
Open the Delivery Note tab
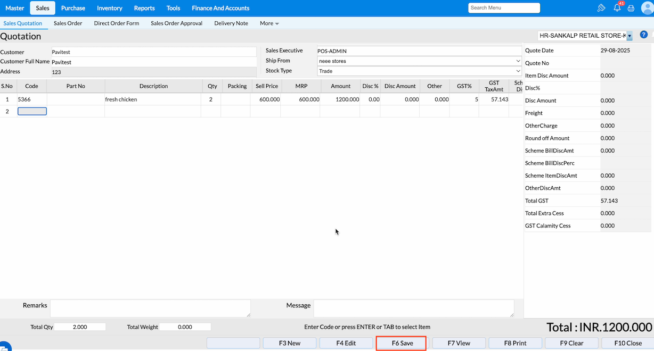coord(231,23)
